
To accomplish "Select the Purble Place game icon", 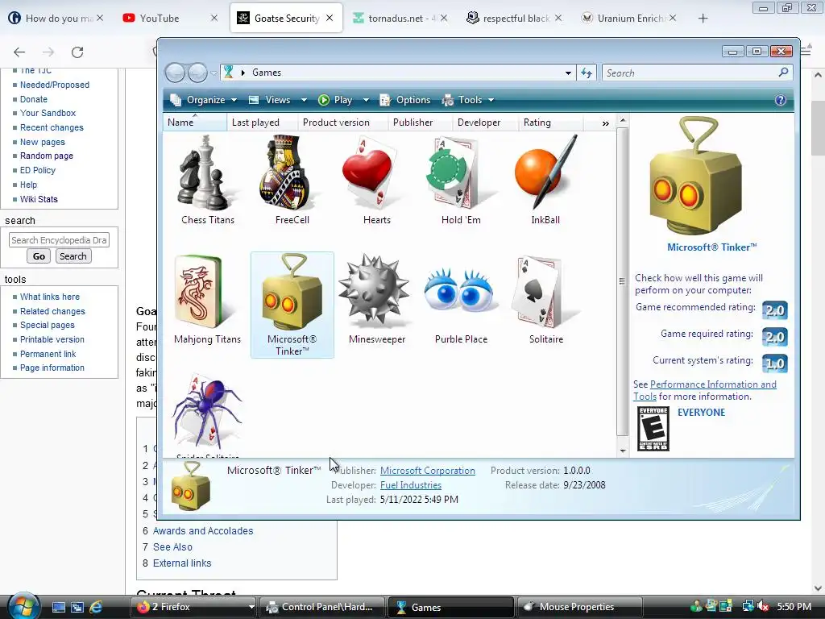I will pyautogui.click(x=458, y=289).
